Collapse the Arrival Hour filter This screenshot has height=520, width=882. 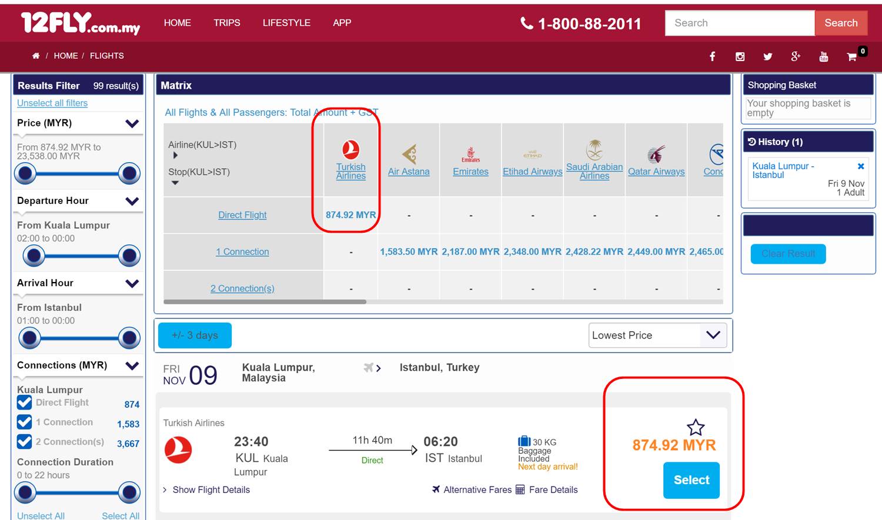coord(132,283)
